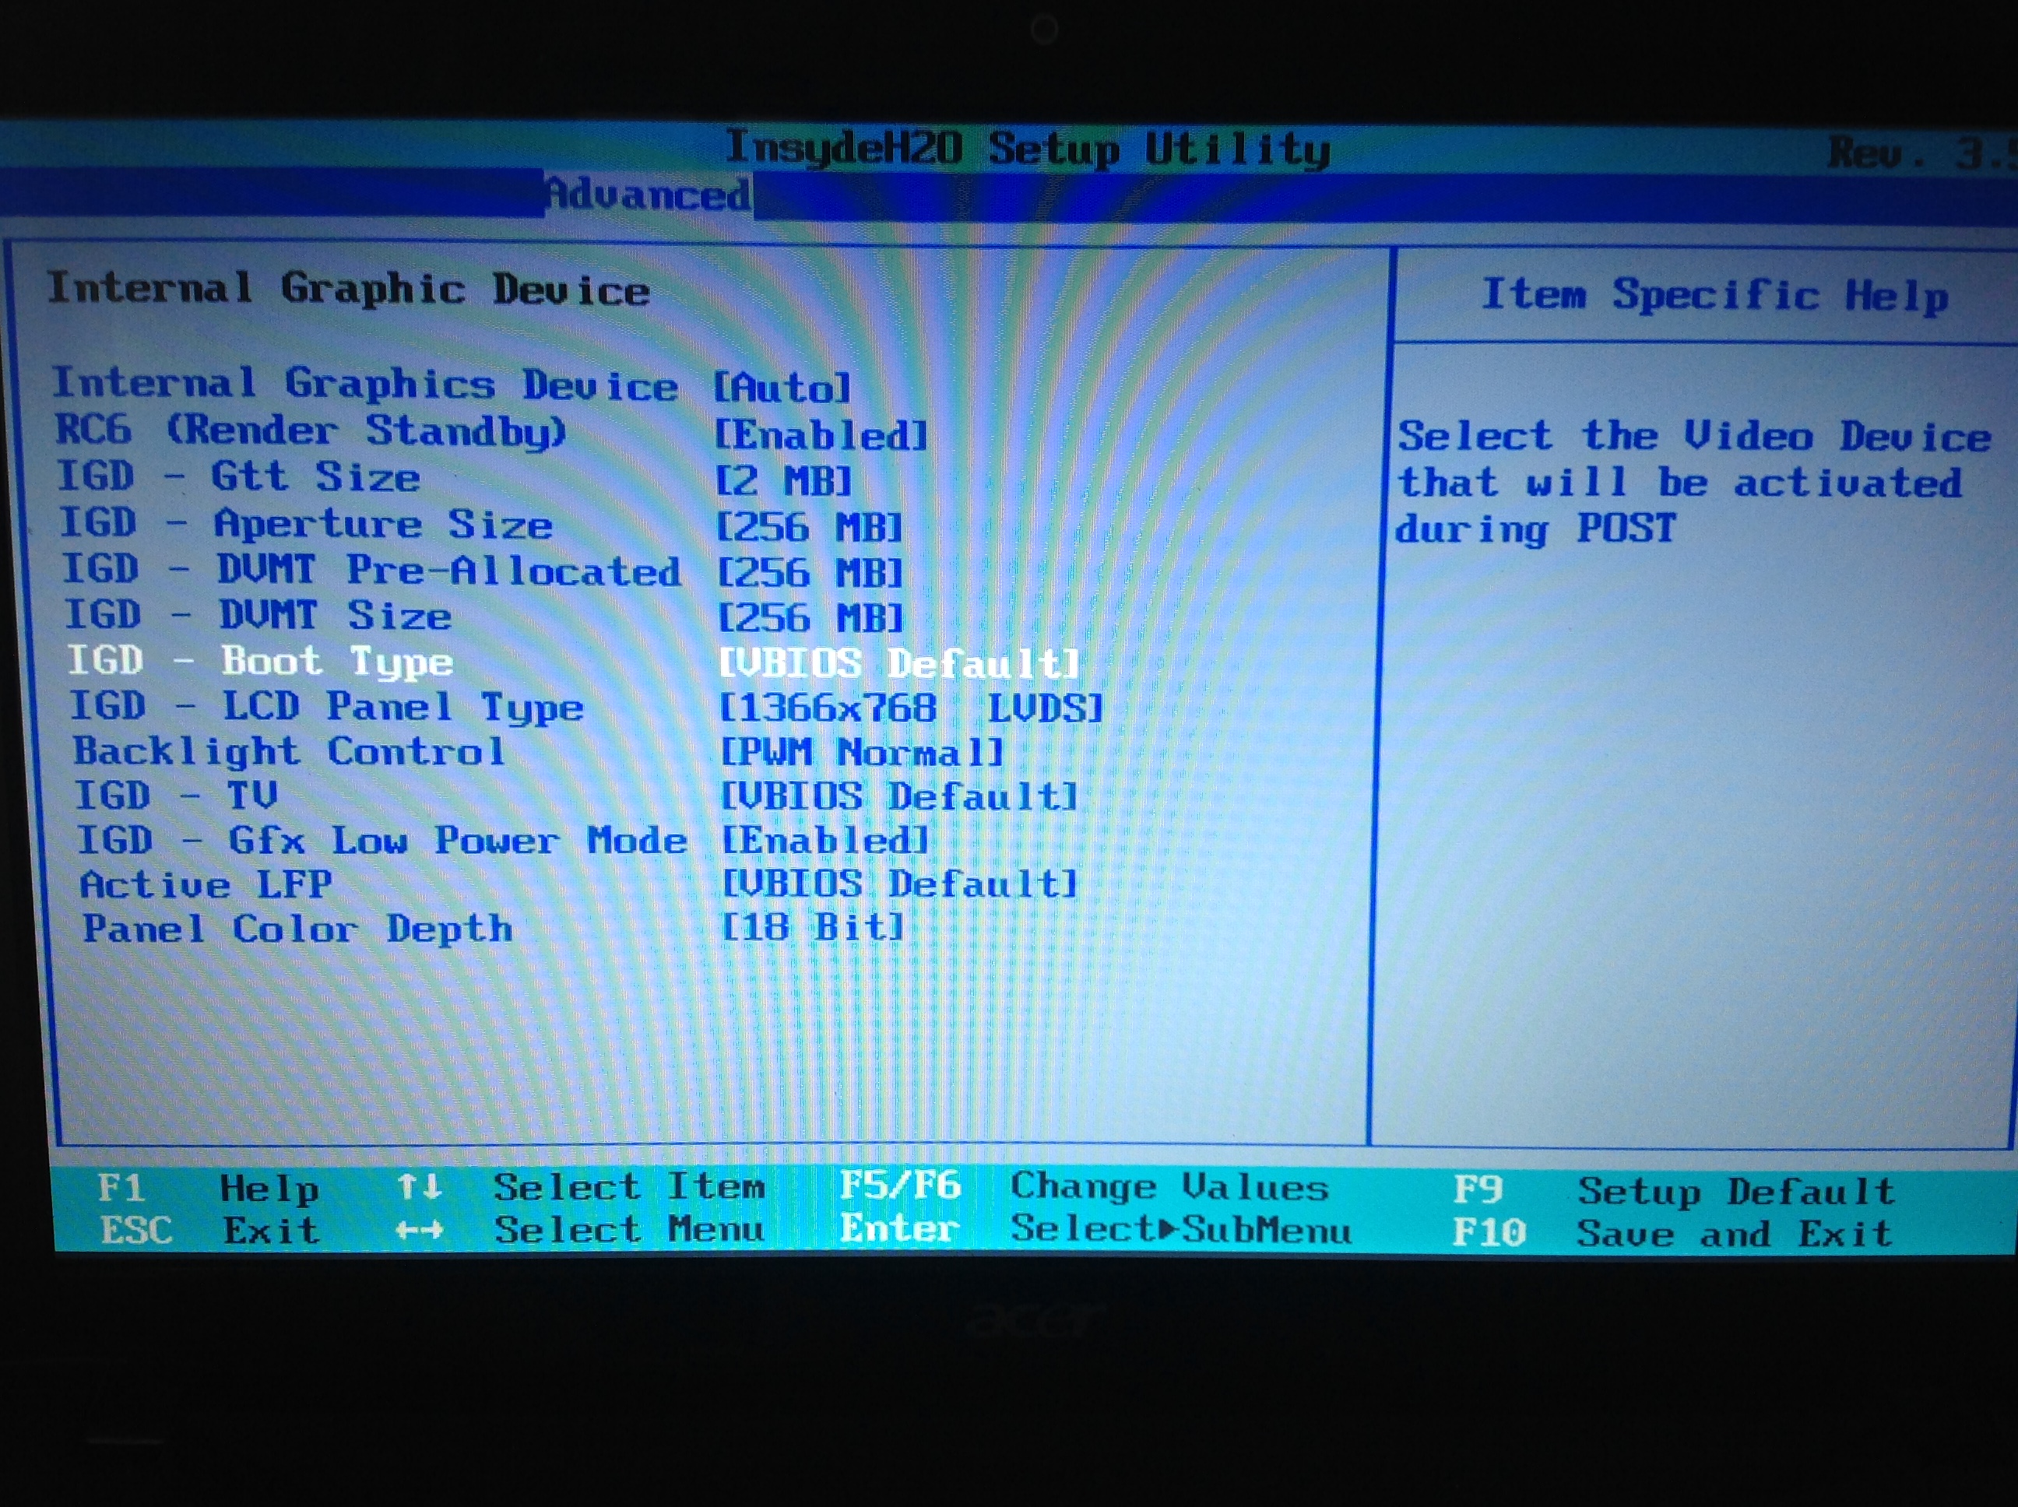
Task: Open Internal Graphics Device Auto value
Action: (781, 388)
